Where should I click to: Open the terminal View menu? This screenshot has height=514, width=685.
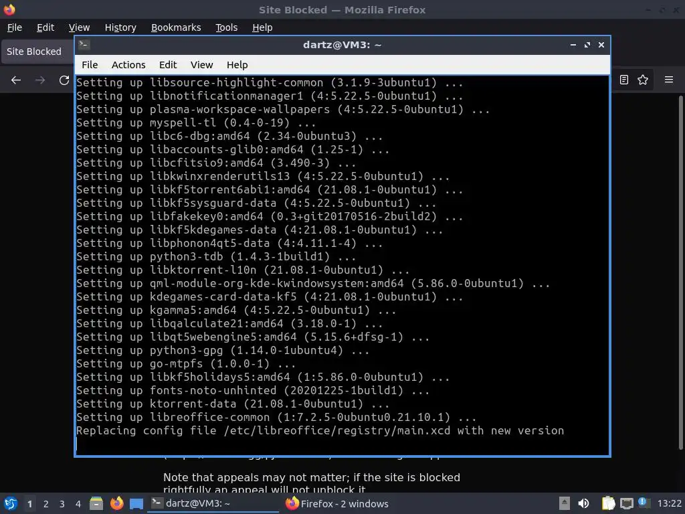[201, 65]
